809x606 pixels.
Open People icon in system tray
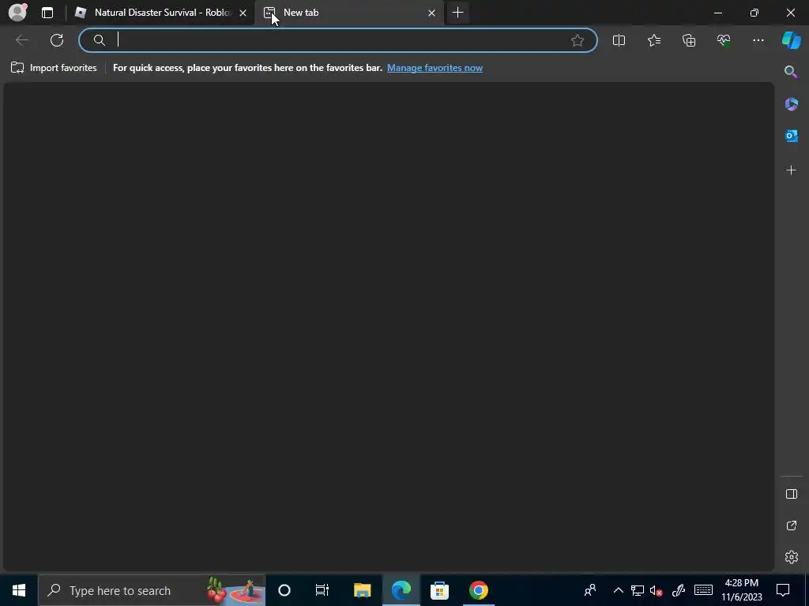(590, 590)
